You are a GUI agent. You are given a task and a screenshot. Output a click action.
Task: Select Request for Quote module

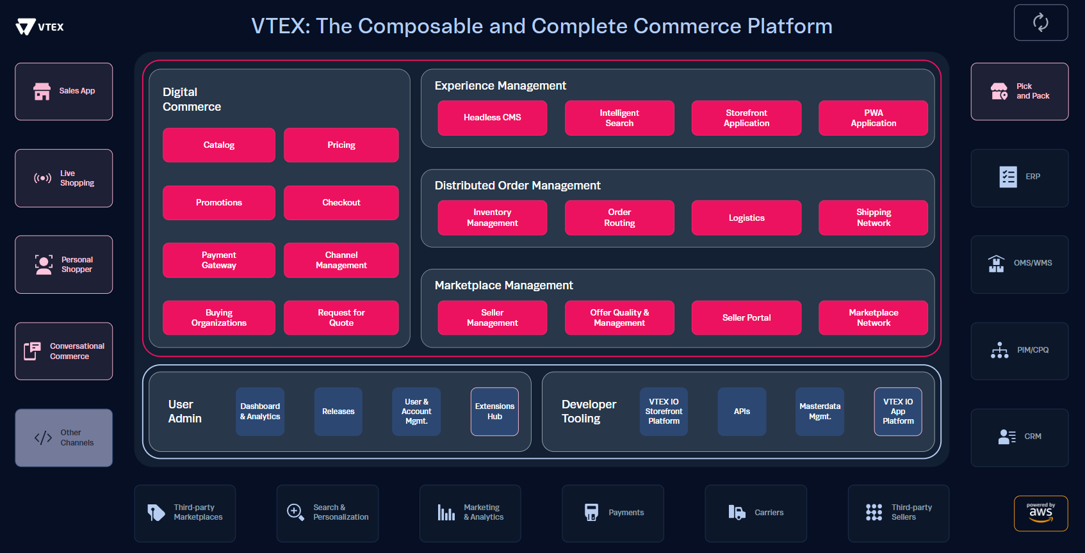point(341,318)
